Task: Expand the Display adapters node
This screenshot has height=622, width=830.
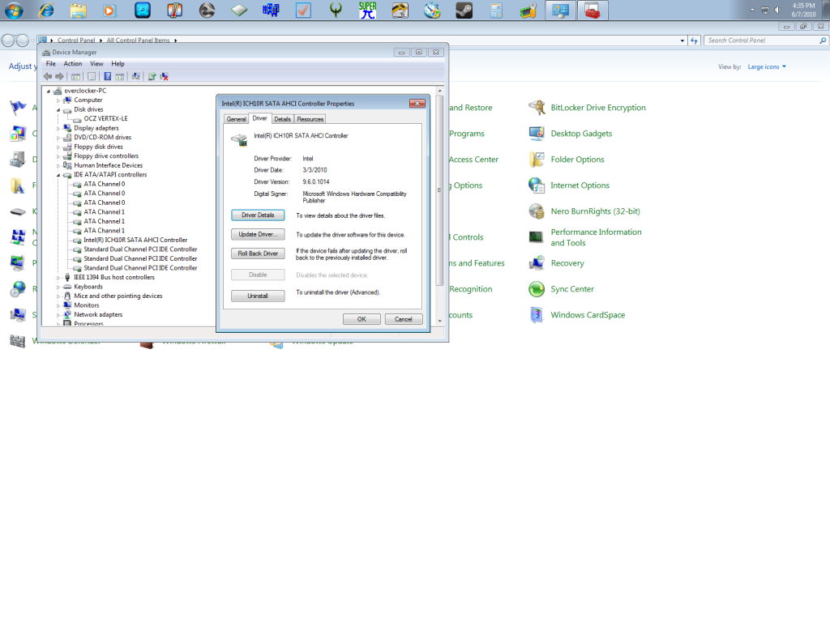Action: tap(58, 128)
